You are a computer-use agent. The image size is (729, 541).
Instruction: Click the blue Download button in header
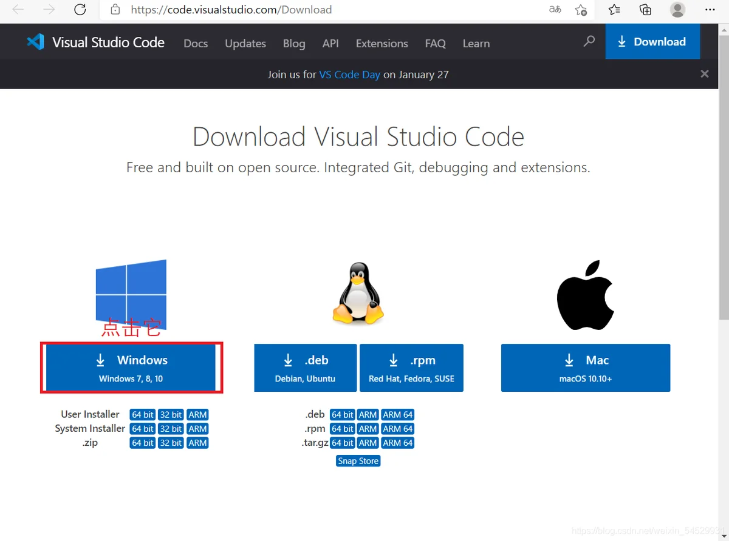click(652, 42)
